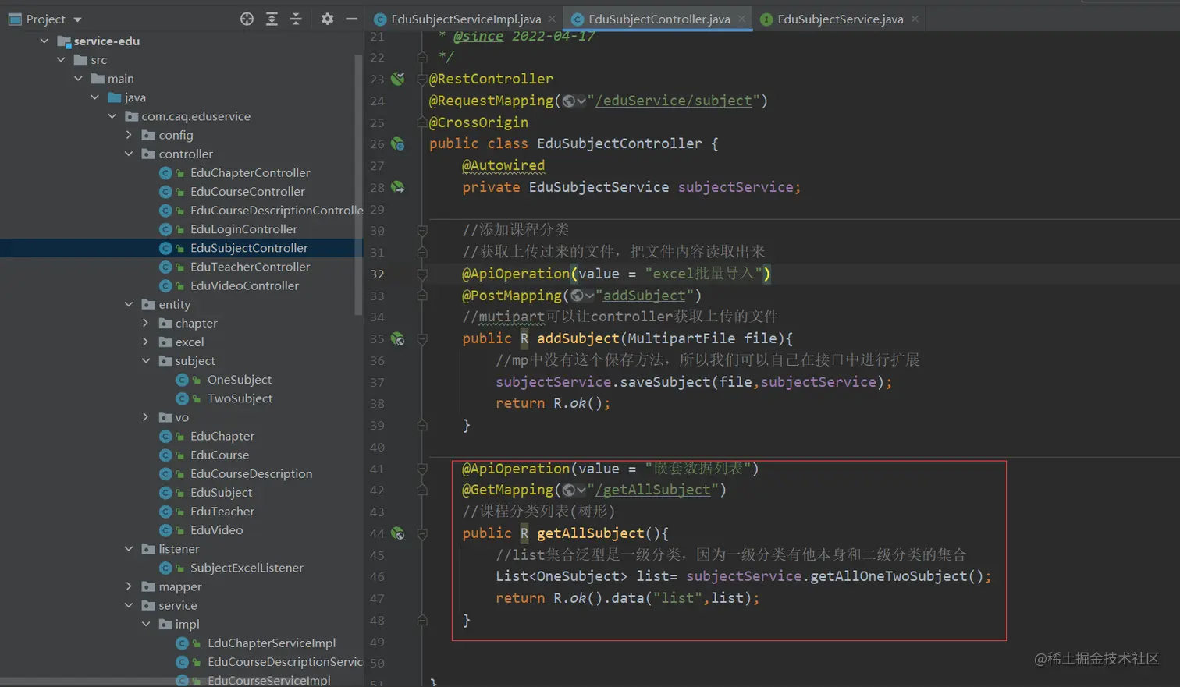Click autowired dependency gutter icon line 28
This screenshot has width=1180, height=687.
coord(398,187)
